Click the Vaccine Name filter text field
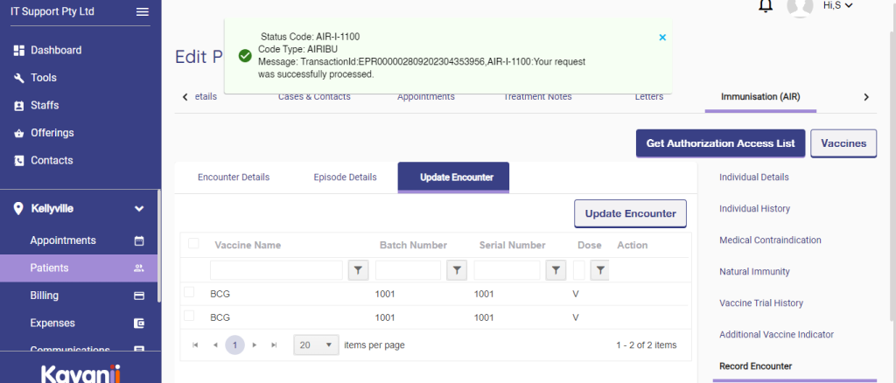Image resolution: width=896 pixels, height=383 pixels. point(276,271)
